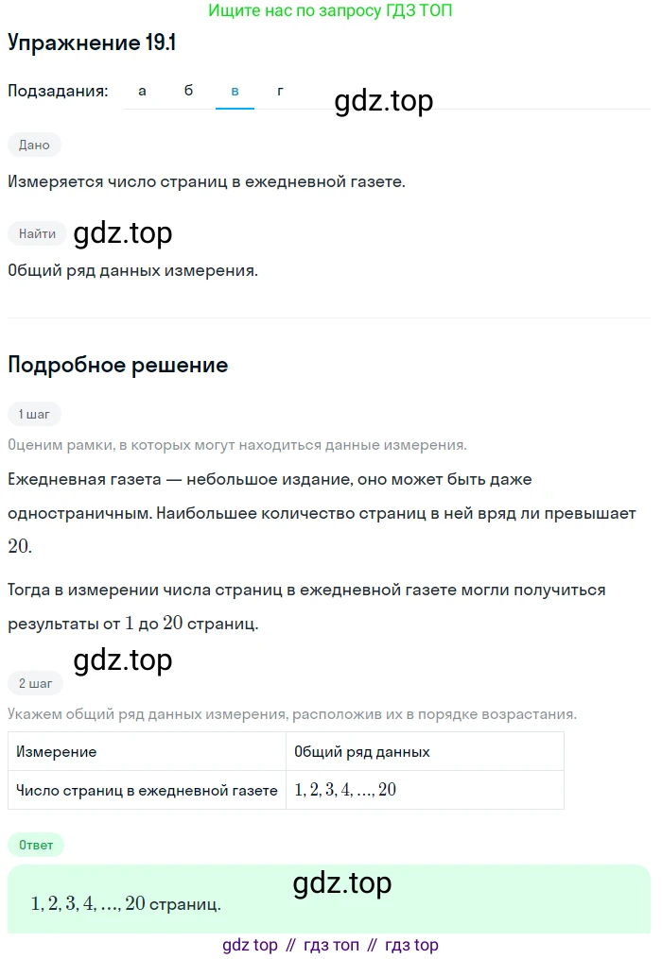
Task: Click the Измерение table header cell
Action: pos(147,752)
